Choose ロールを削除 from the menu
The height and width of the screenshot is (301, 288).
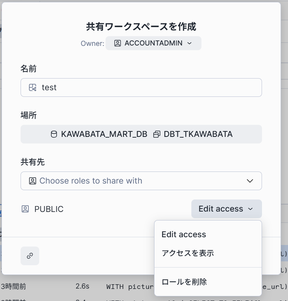(x=184, y=282)
